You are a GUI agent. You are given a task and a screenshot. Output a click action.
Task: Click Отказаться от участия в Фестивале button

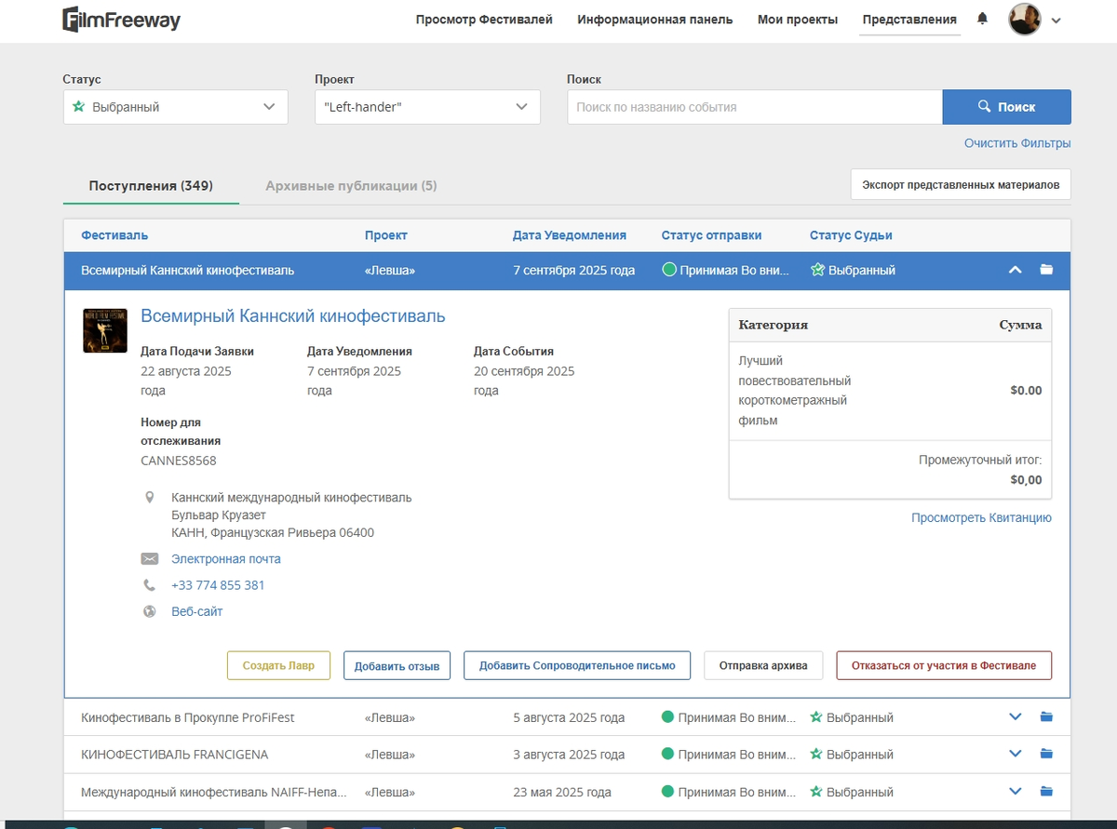(944, 666)
